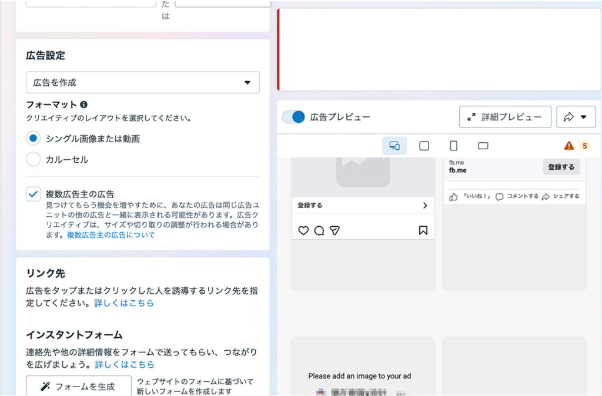
Task: Click the bookmark save icon in Instagram preview
Action: coord(423,230)
